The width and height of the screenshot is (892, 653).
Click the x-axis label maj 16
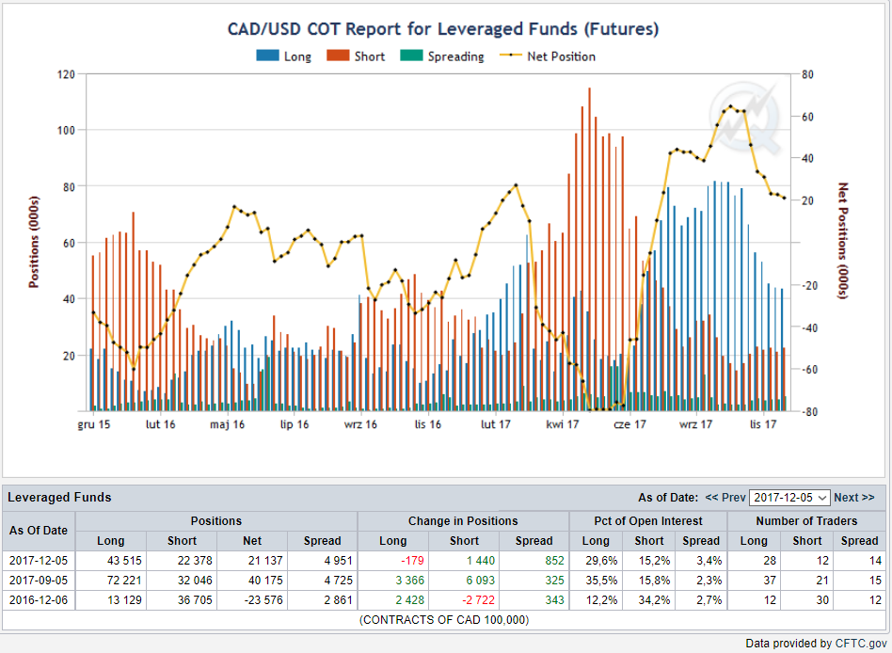tap(227, 424)
